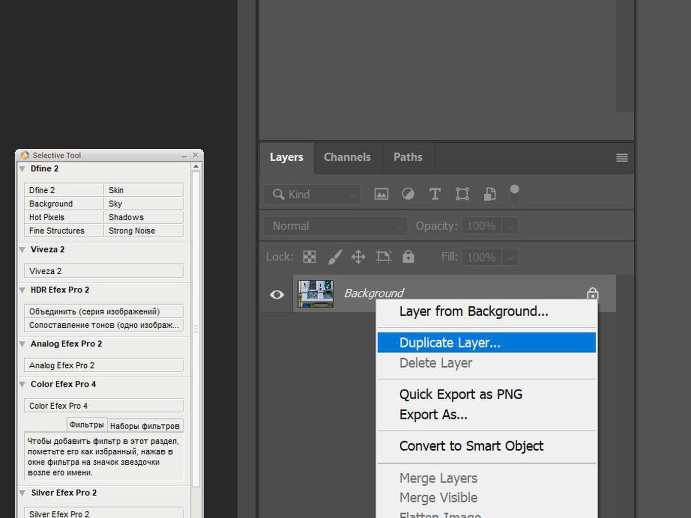Switch to the Channels tab
The width and height of the screenshot is (691, 518).
(347, 157)
